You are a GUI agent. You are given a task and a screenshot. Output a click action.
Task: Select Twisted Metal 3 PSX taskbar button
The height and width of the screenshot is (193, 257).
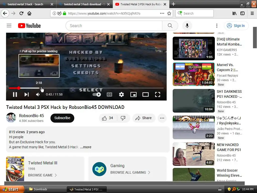pyautogui.click(x=87, y=189)
